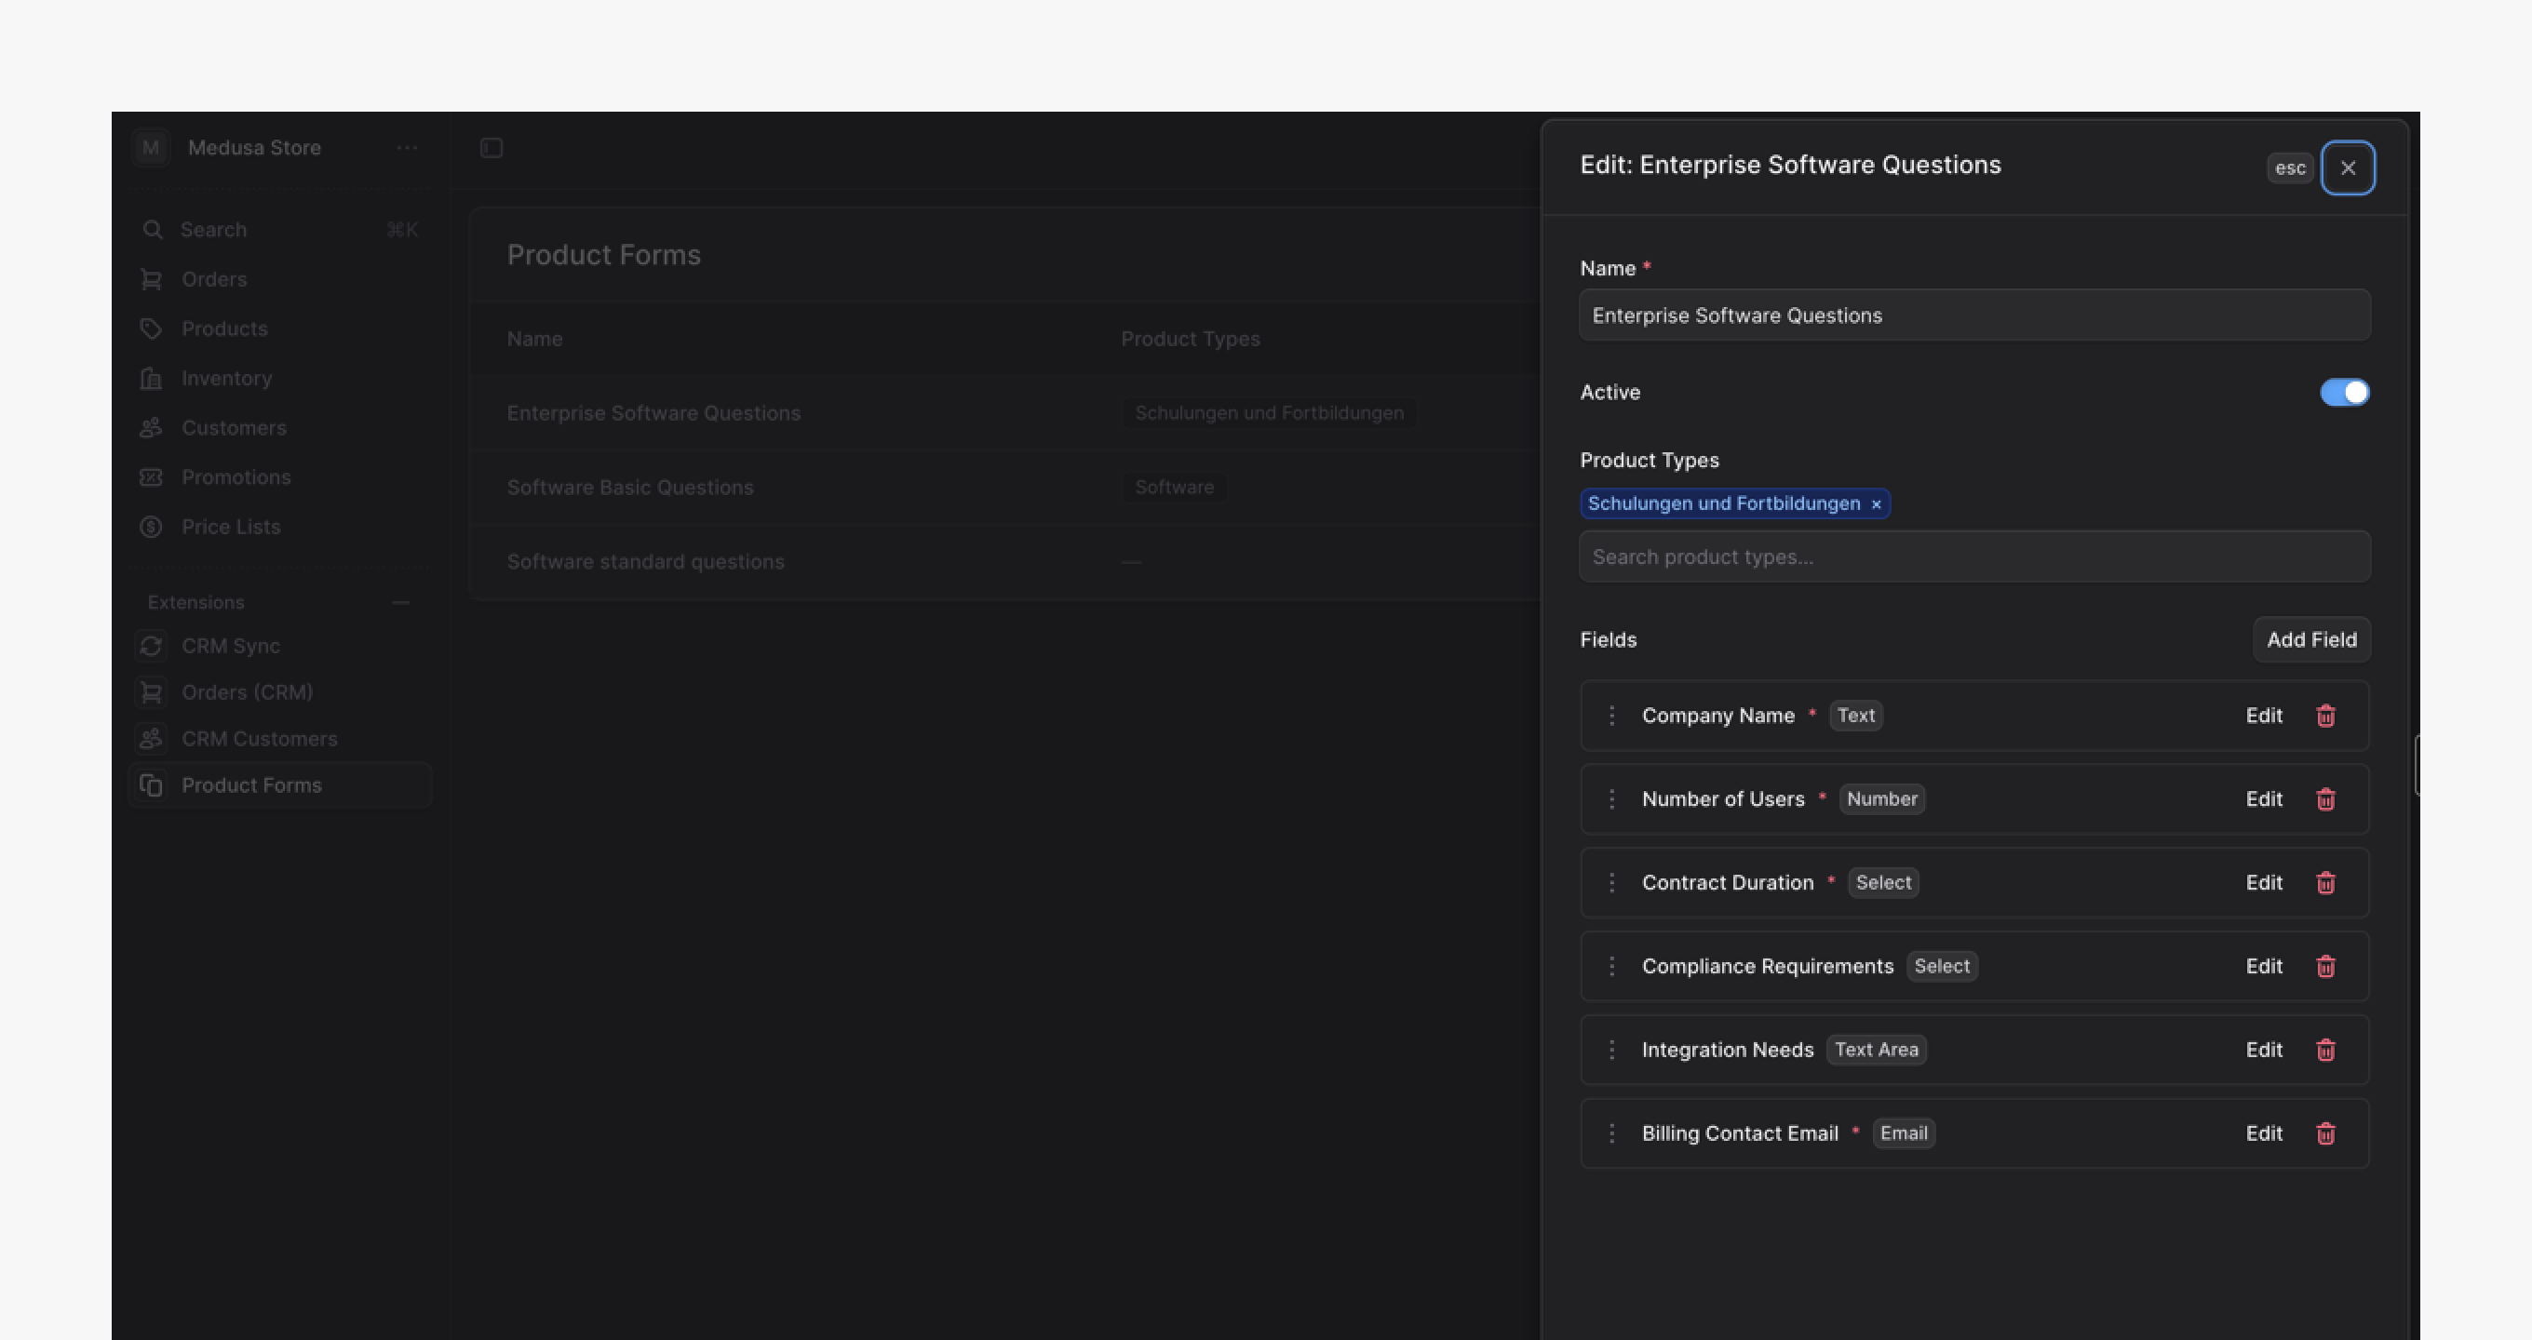The height and width of the screenshot is (1340, 2532).
Task: Open Products in sidebar
Action: tap(280, 328)
